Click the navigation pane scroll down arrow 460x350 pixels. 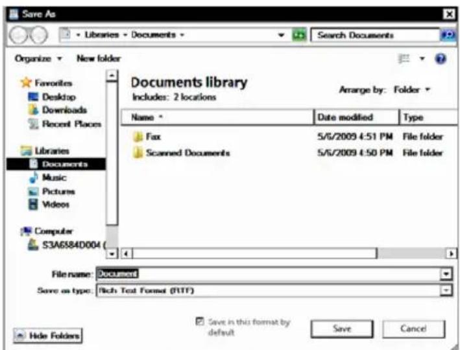[112, 253]
